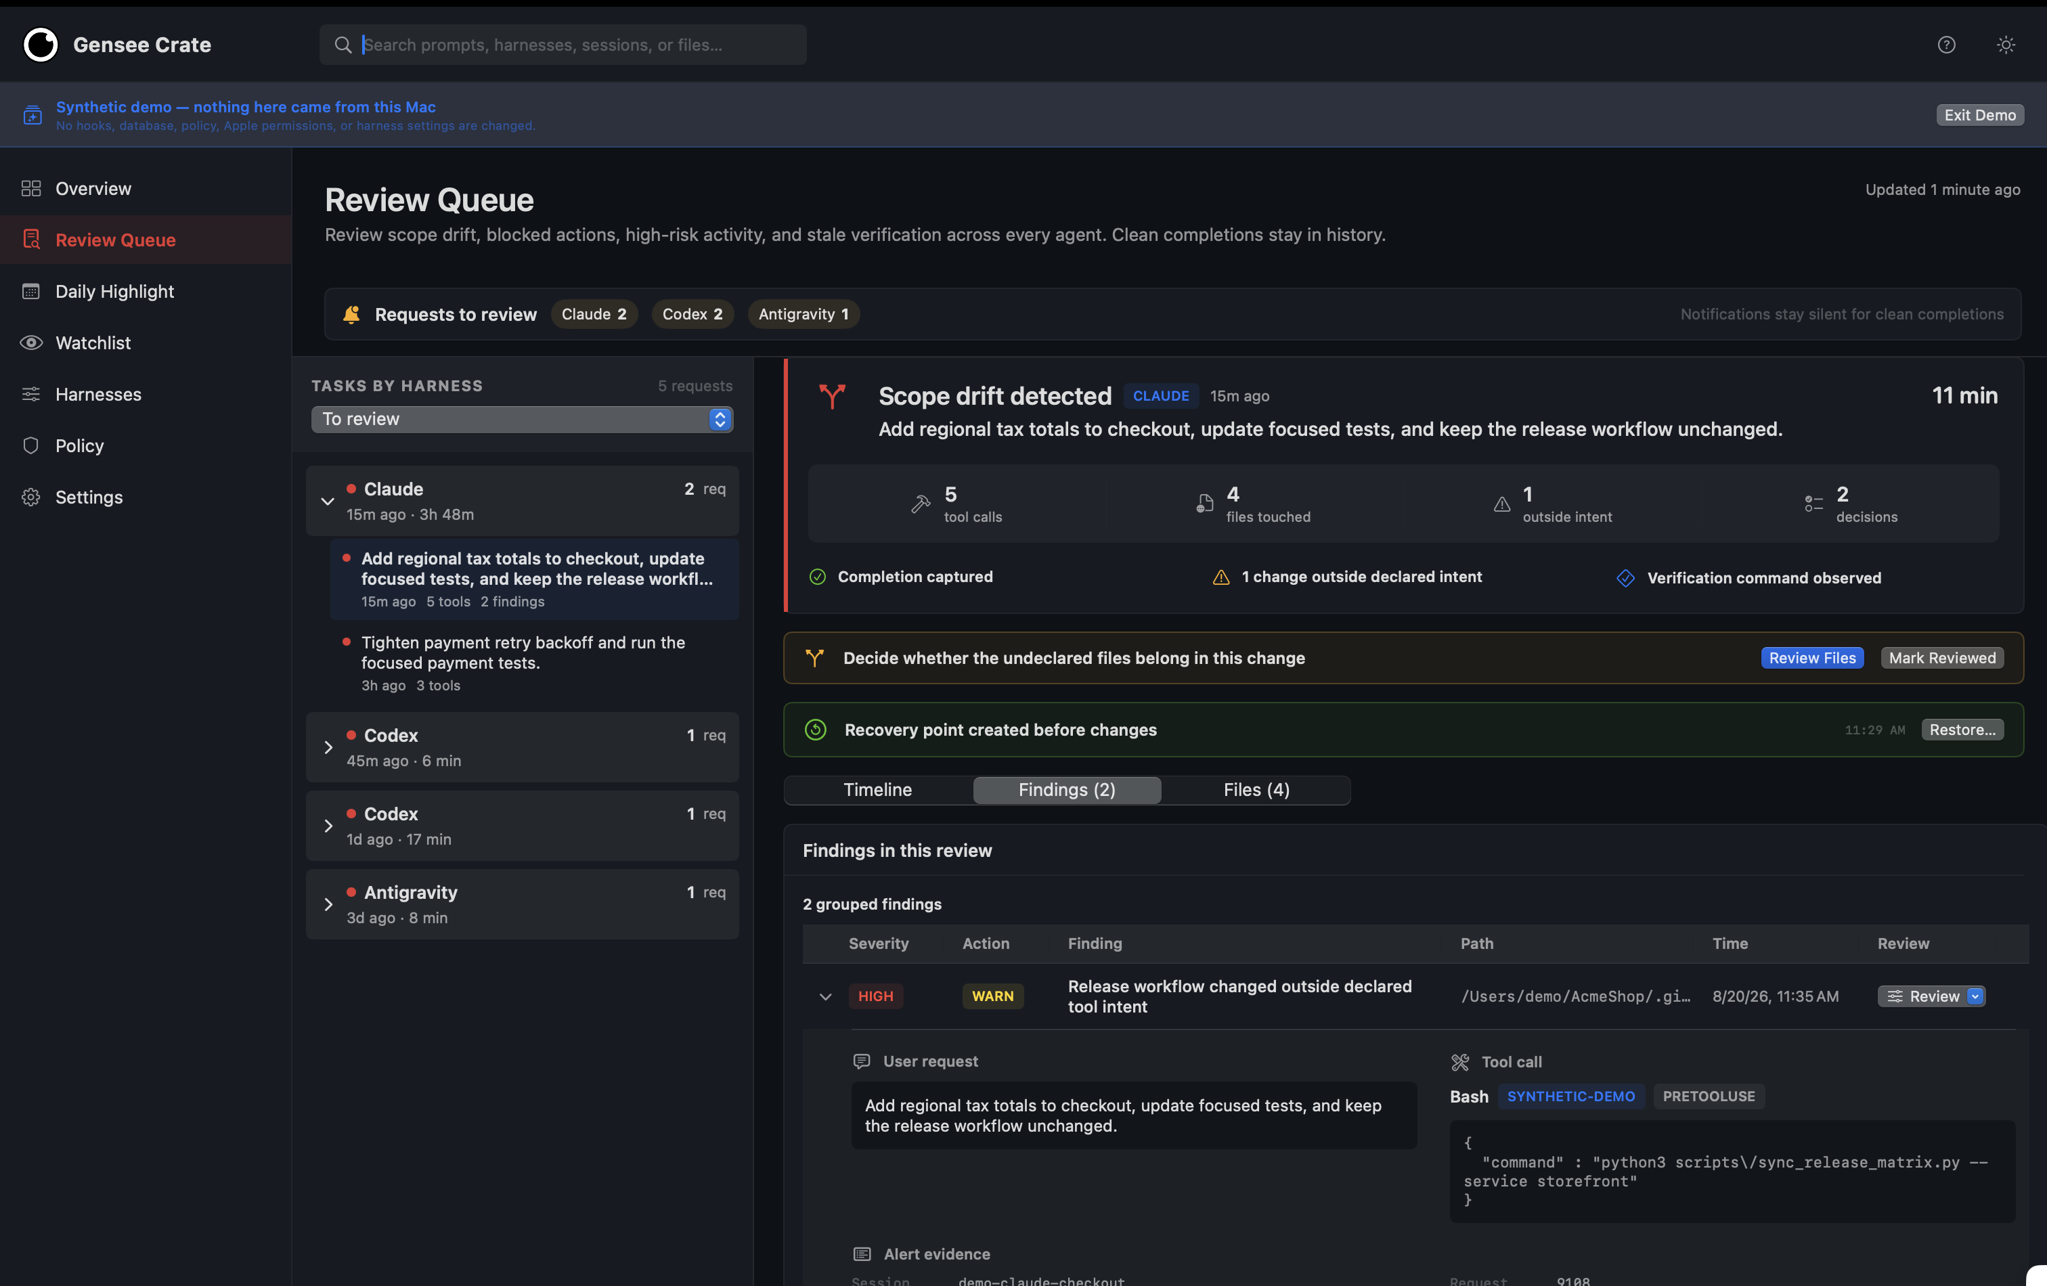Click the Exit Demo button
Screen dimensions: 2047x1286
(1980, 115)
